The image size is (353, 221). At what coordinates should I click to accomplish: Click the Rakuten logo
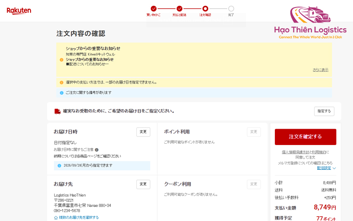click(x=19, y=11)
